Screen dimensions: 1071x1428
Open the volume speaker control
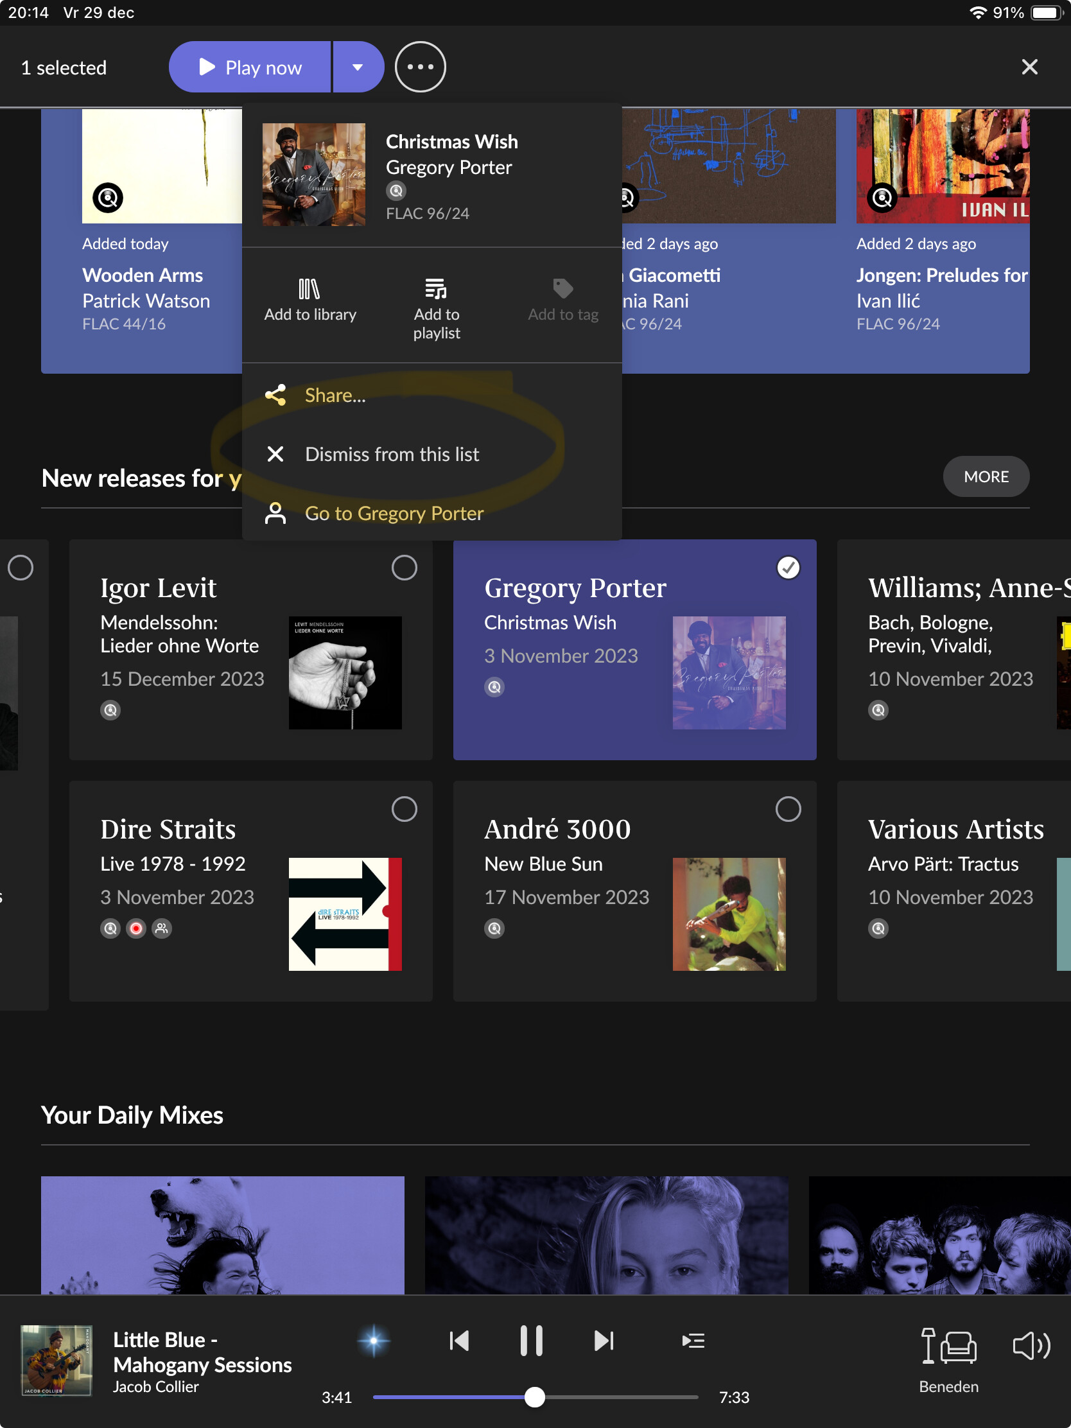[x=1031, y=1346]
